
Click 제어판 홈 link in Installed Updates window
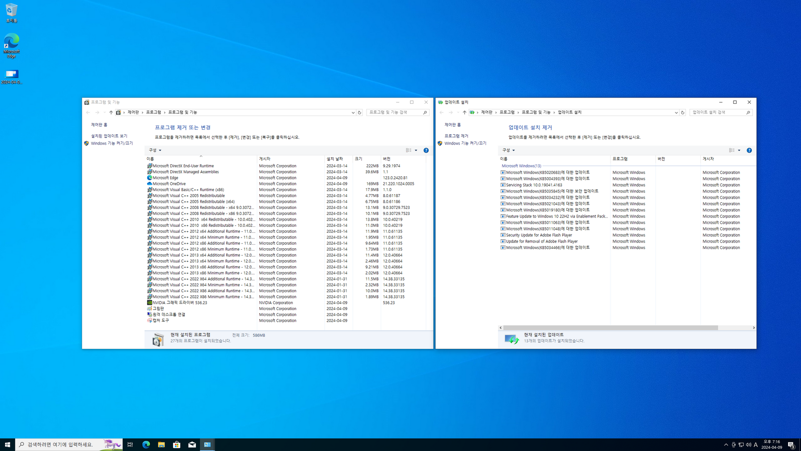453,125
